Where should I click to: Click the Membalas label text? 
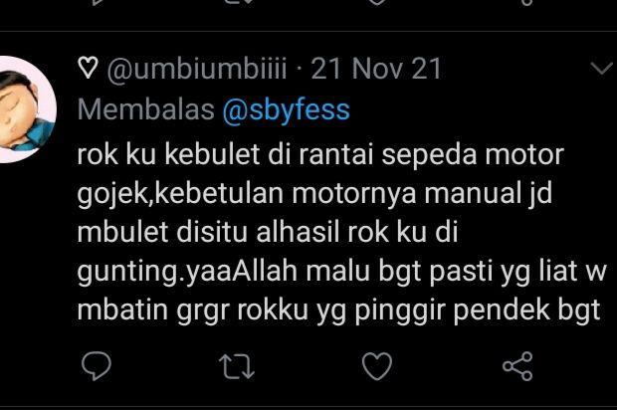[146, 109]
